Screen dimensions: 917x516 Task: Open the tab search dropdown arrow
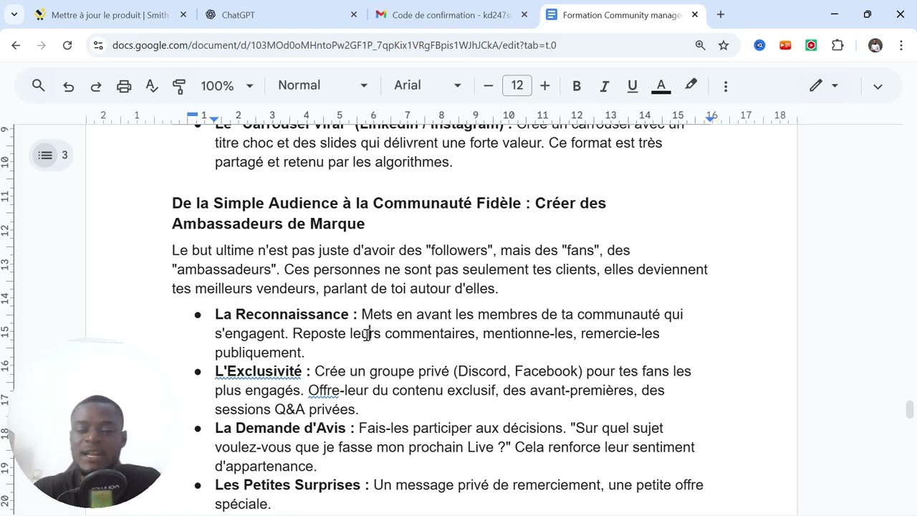pos(14,14)
